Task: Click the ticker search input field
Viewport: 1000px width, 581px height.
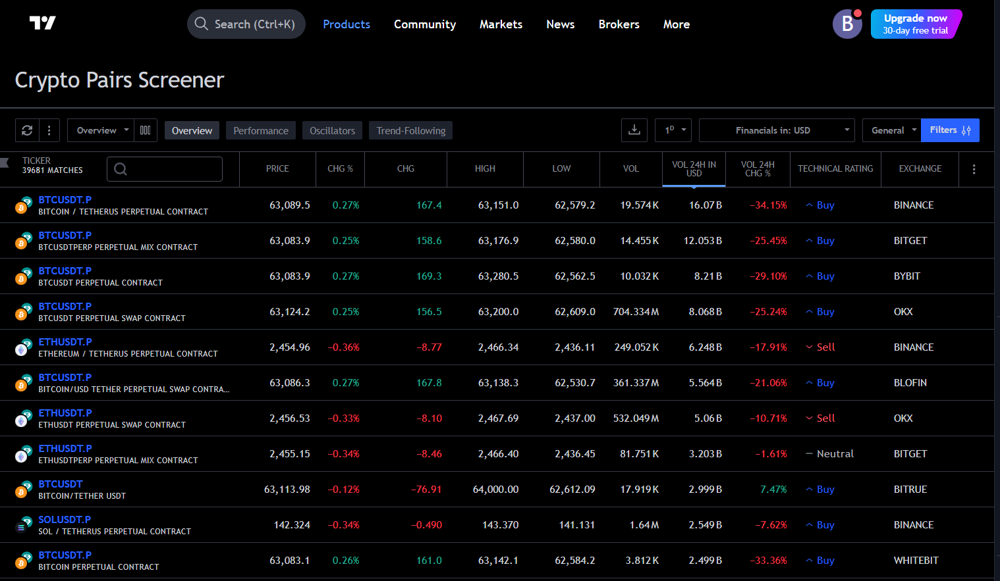Action: [x=165, y=169]
